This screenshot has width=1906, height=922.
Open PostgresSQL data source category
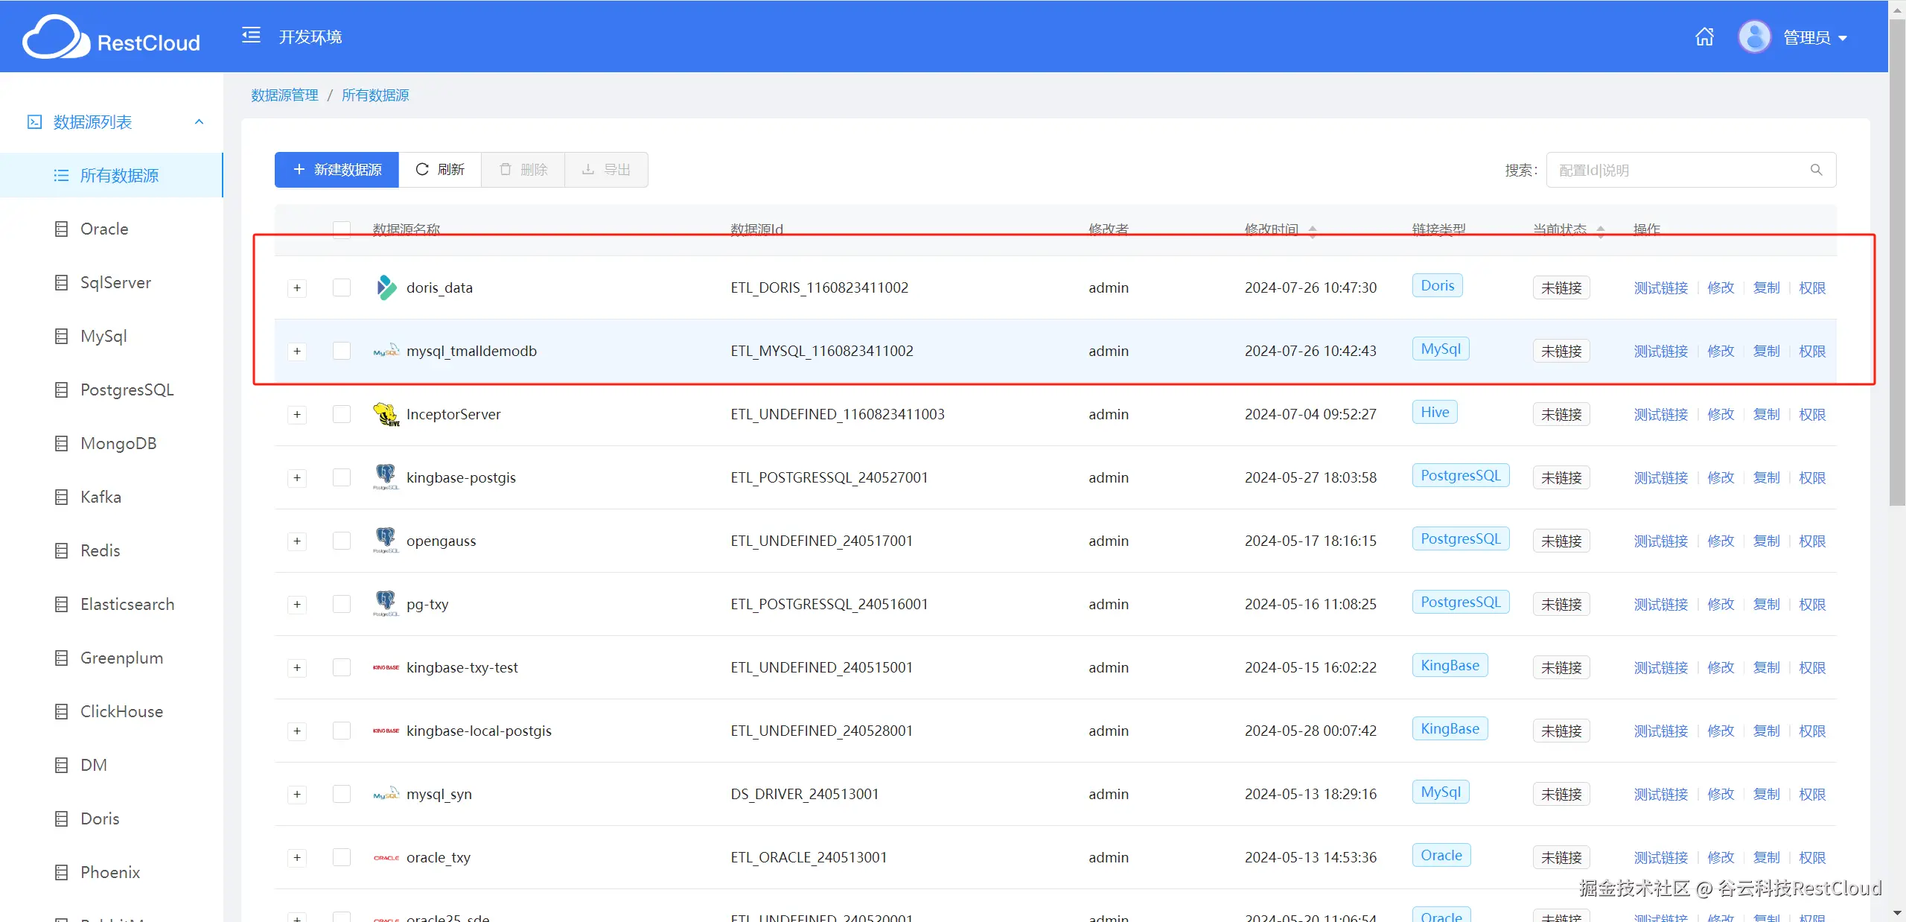click(x=127, y=390)
